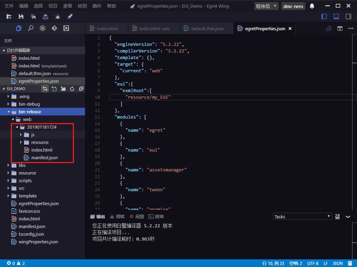357x267 pixels.
Task: Click the new project toolbar icon
Action: click(9, 17)
